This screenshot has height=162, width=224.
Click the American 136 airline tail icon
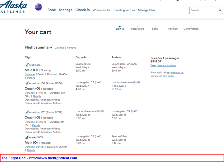click(x=27, y=83)
